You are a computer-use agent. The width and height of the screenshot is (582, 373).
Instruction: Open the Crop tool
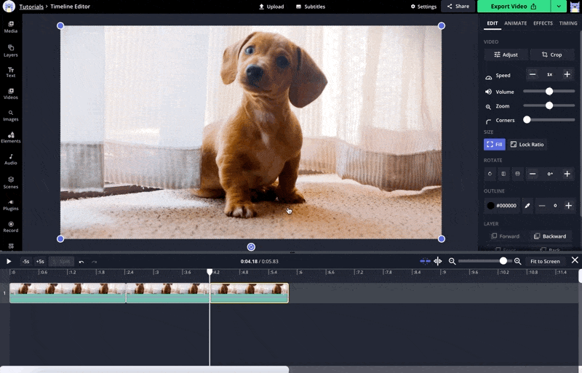click(552, 55)
